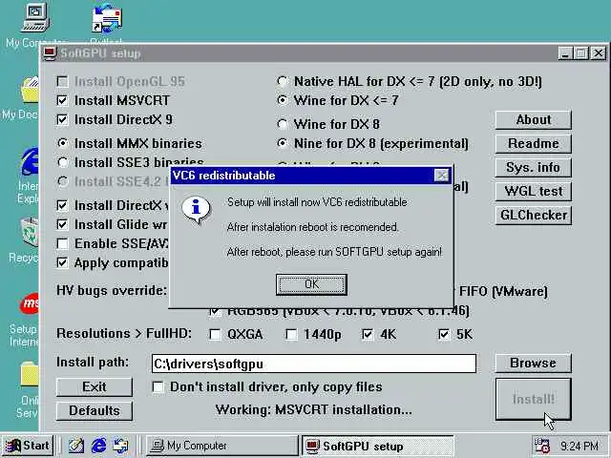Screen dimensions: 611x458
Task: Maximize the SoftGPU setup window
Action: pyautogui.click(x=580, y=53)
